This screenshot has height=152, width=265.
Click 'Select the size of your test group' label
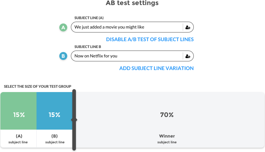pos(38,86)
